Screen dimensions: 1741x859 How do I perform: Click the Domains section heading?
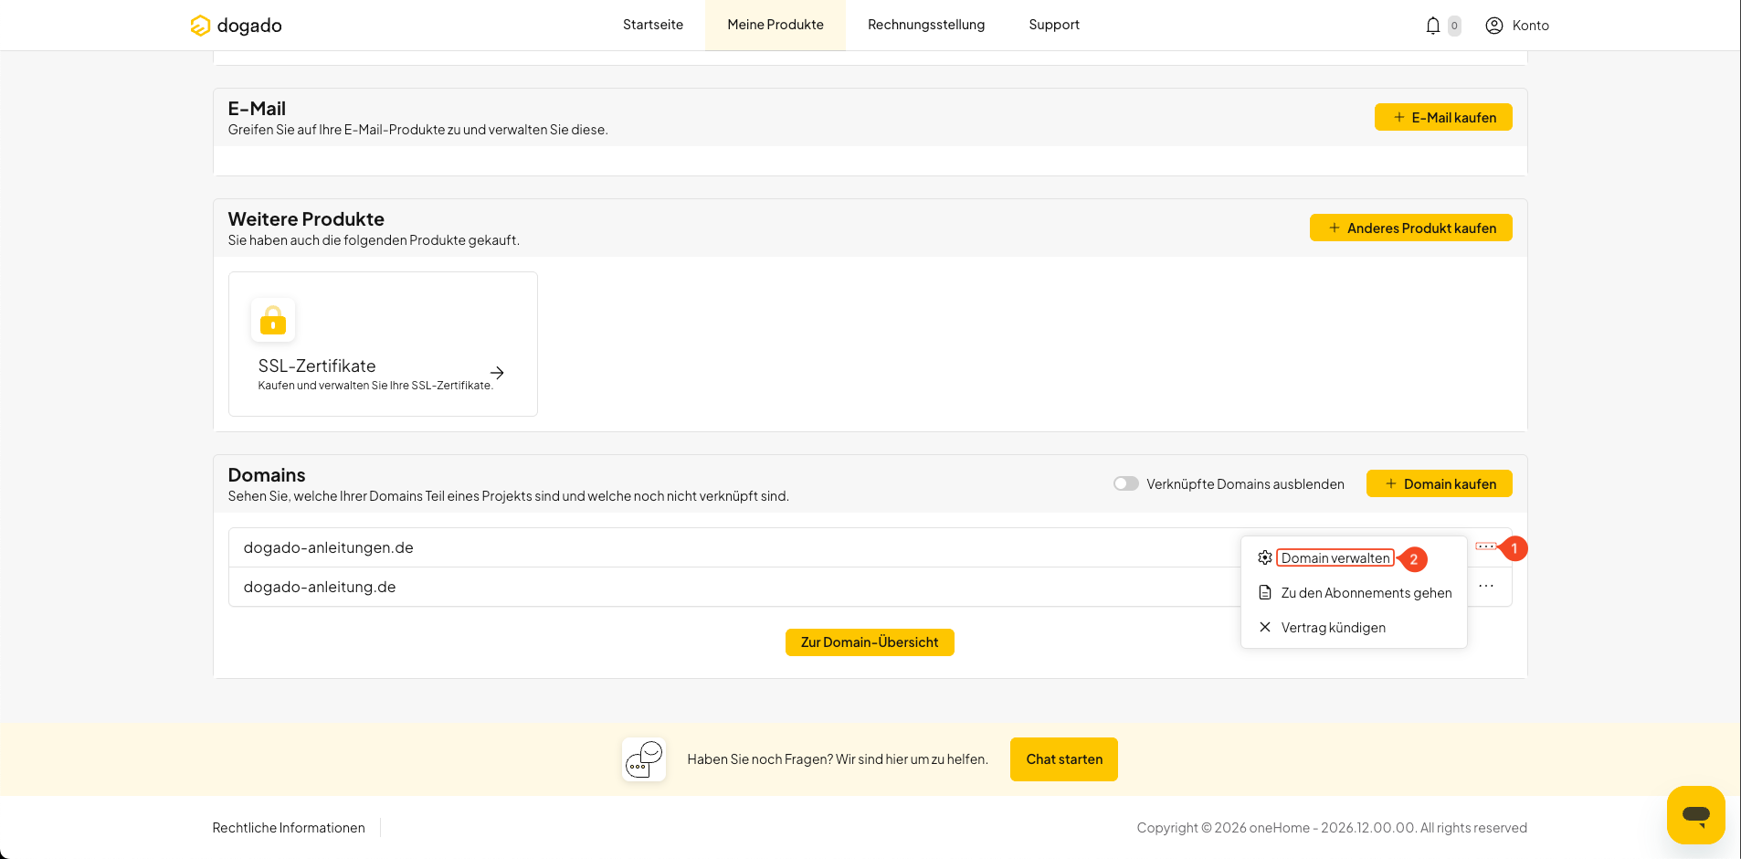(267, 475)
